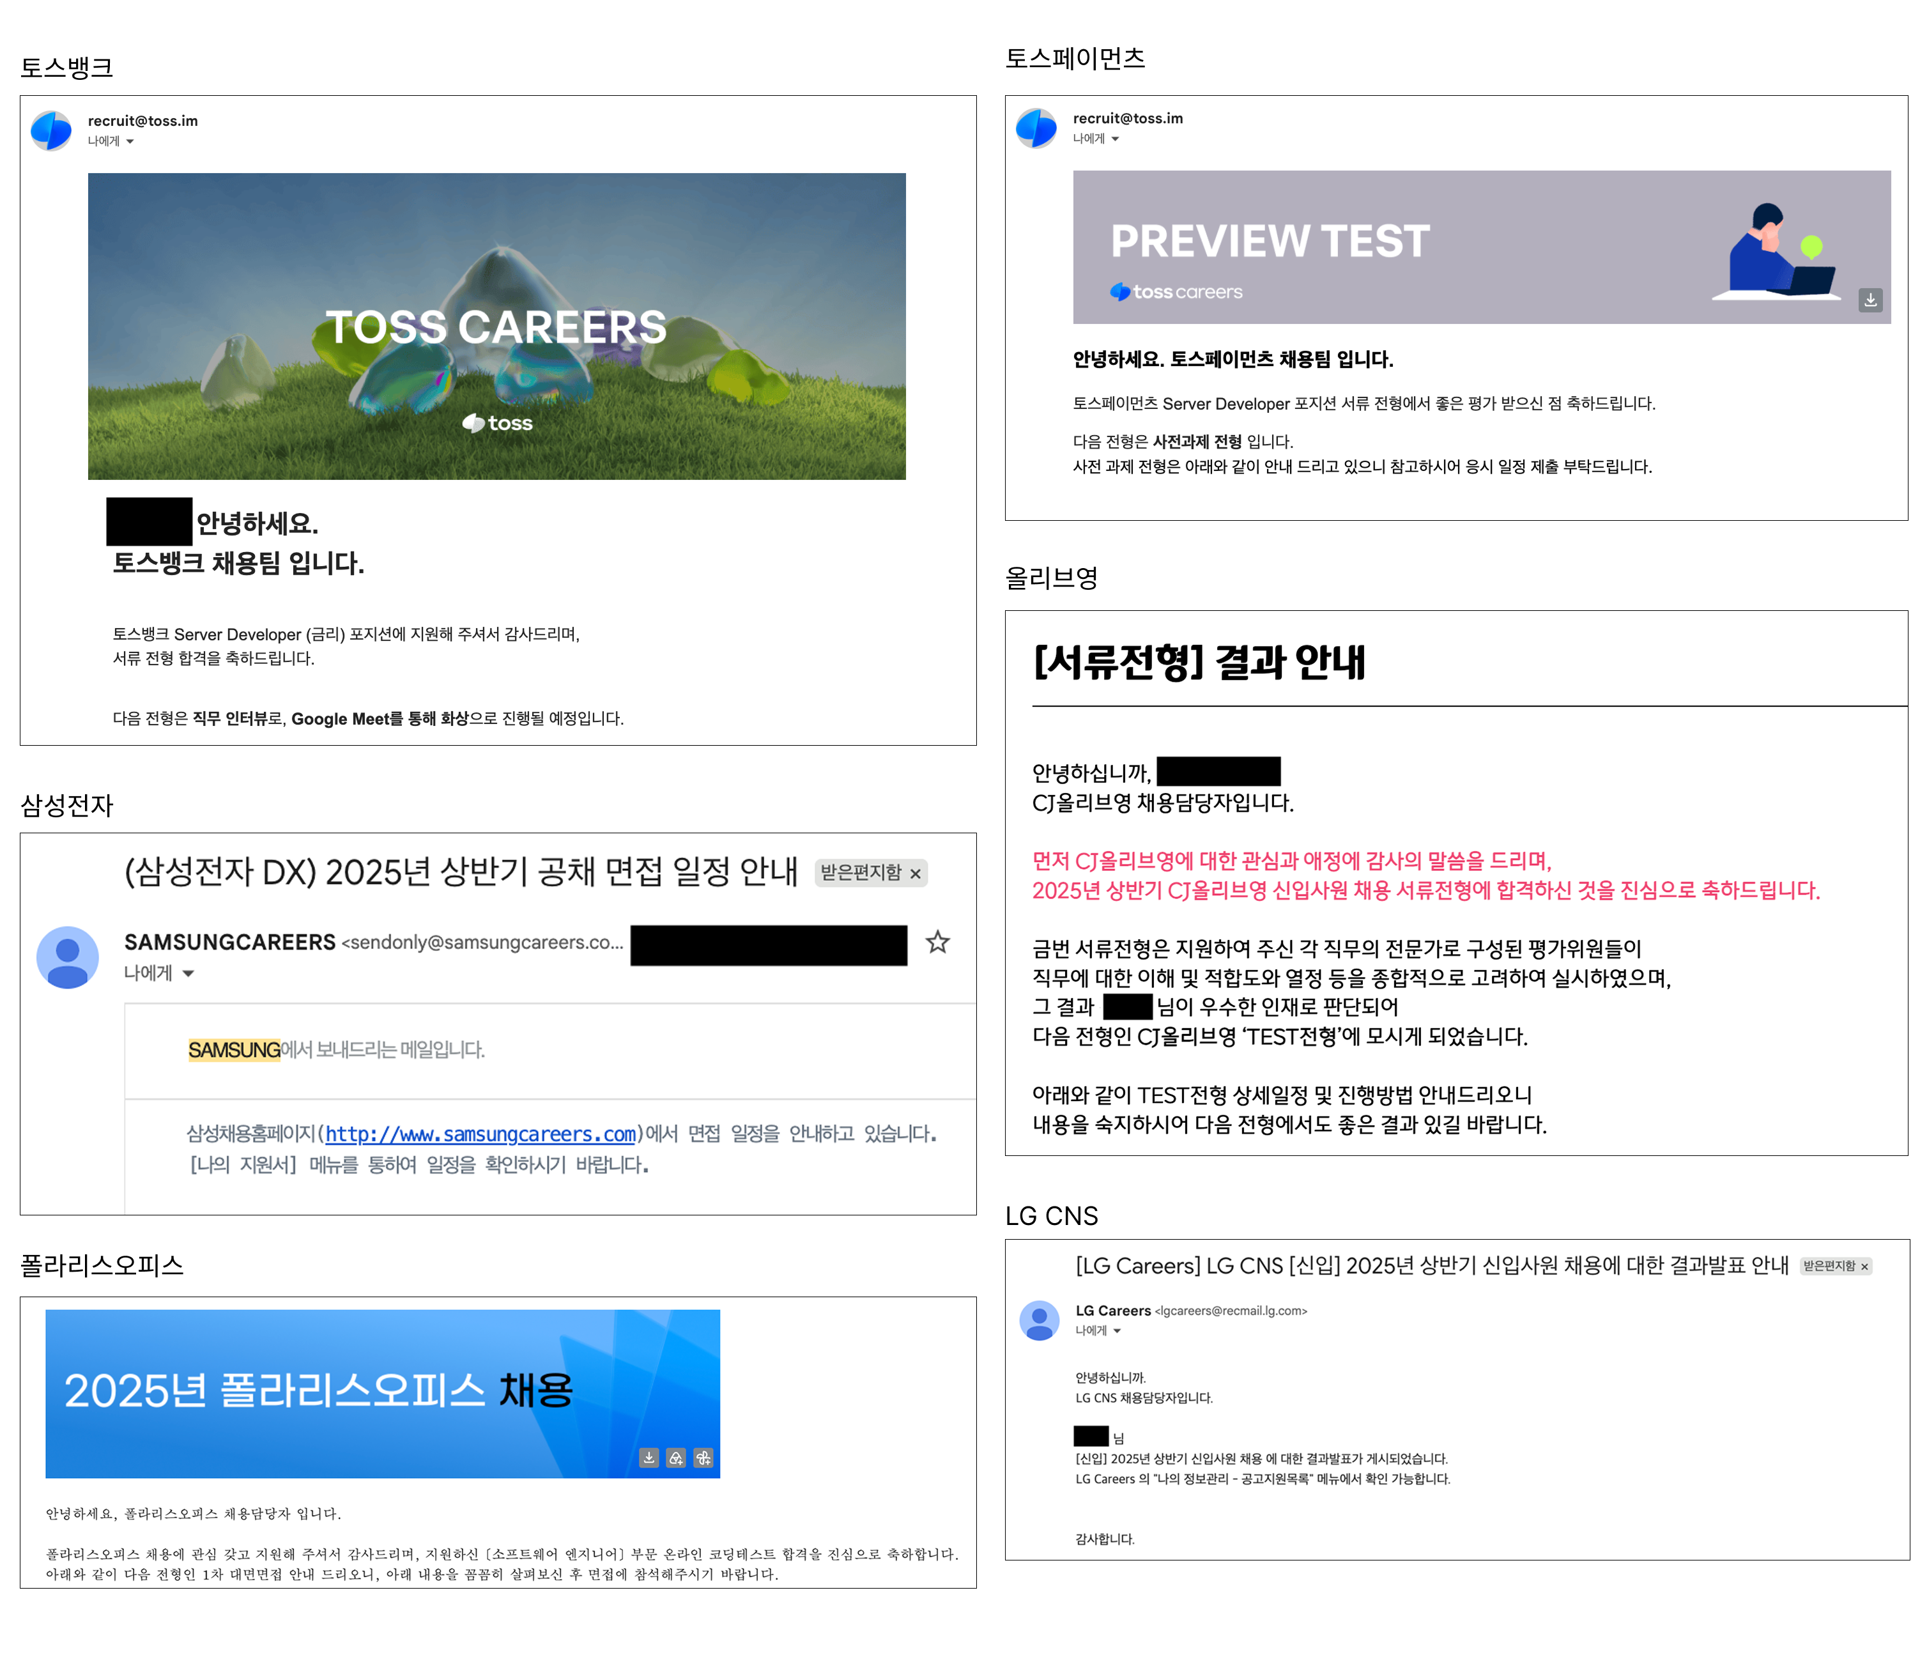Click '안녕하세요, 폴라리스오피스 채용담당자 입니다.' text

tap(194, 1514)
